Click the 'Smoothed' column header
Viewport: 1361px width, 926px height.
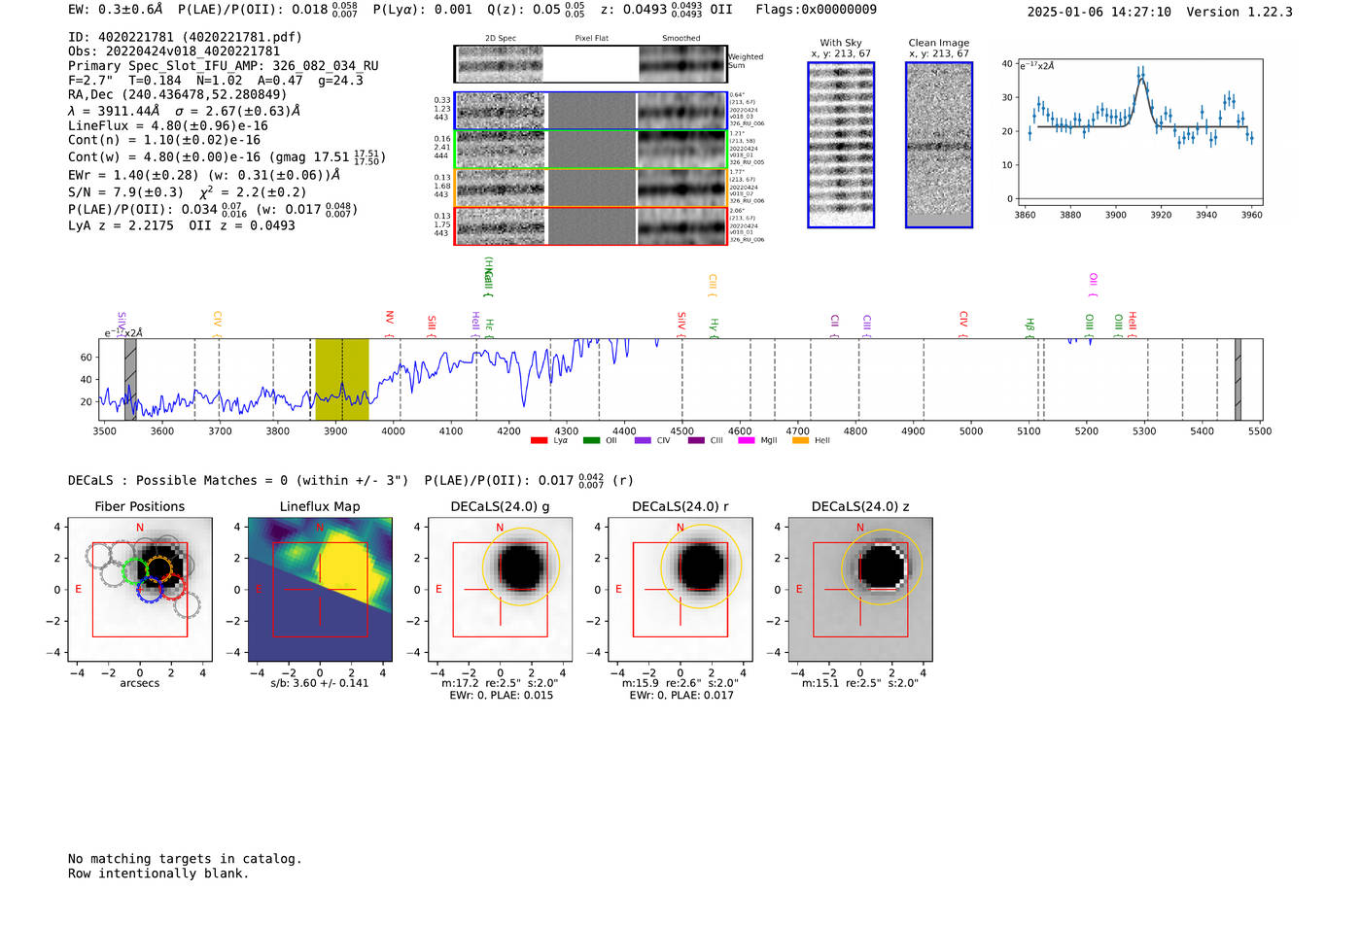click(x=681, y=39)
